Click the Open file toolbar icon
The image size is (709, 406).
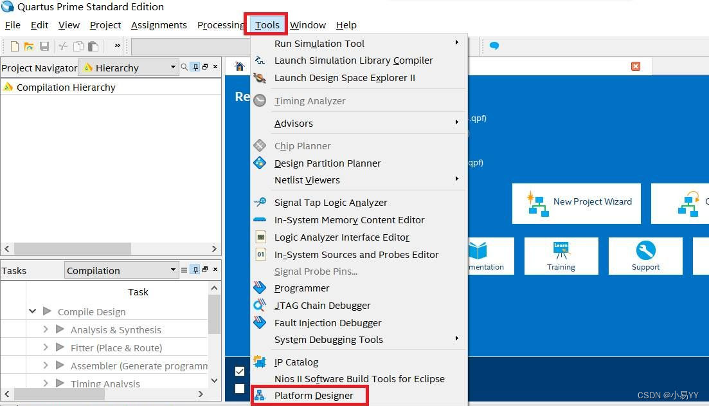click(29, 46)
